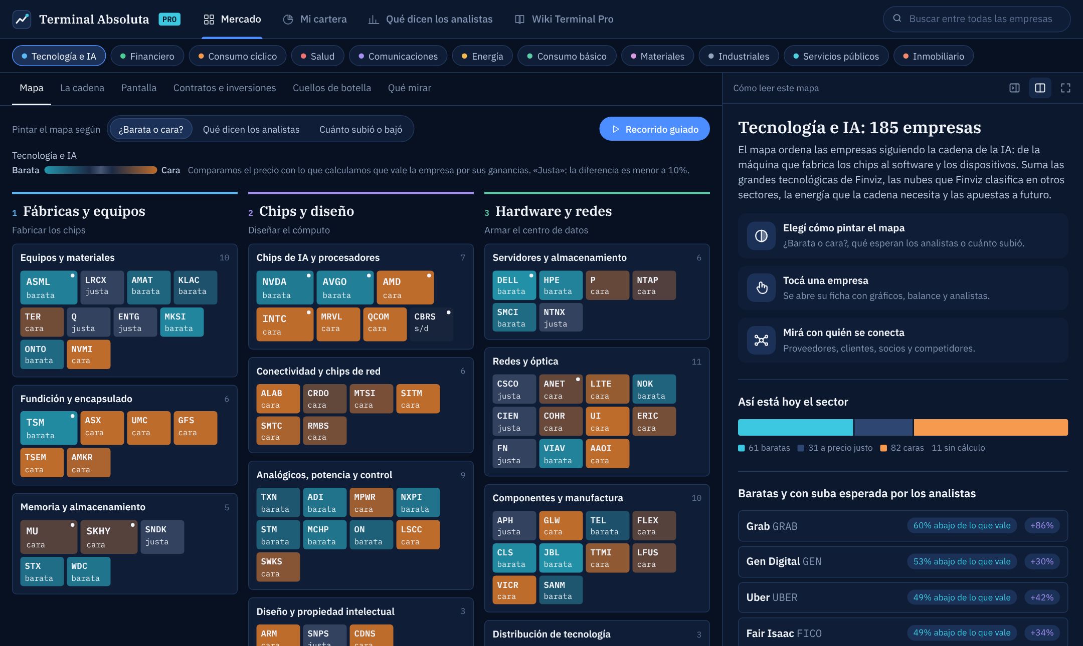Click the Wiki Terminal Pro book icon
The height and width of the screenshot is (646, 1083).
tap(520, 20)
